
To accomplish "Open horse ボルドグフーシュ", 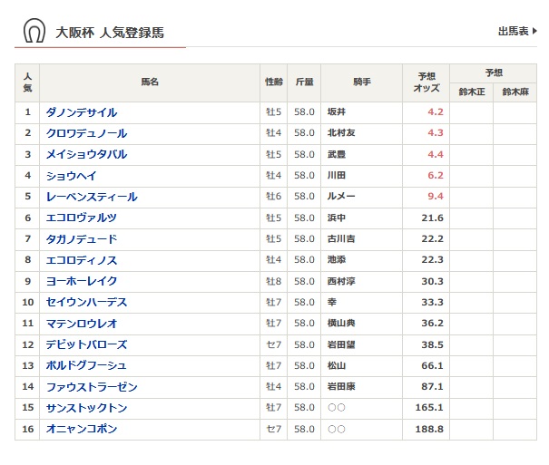I will (x=86, y=365).
